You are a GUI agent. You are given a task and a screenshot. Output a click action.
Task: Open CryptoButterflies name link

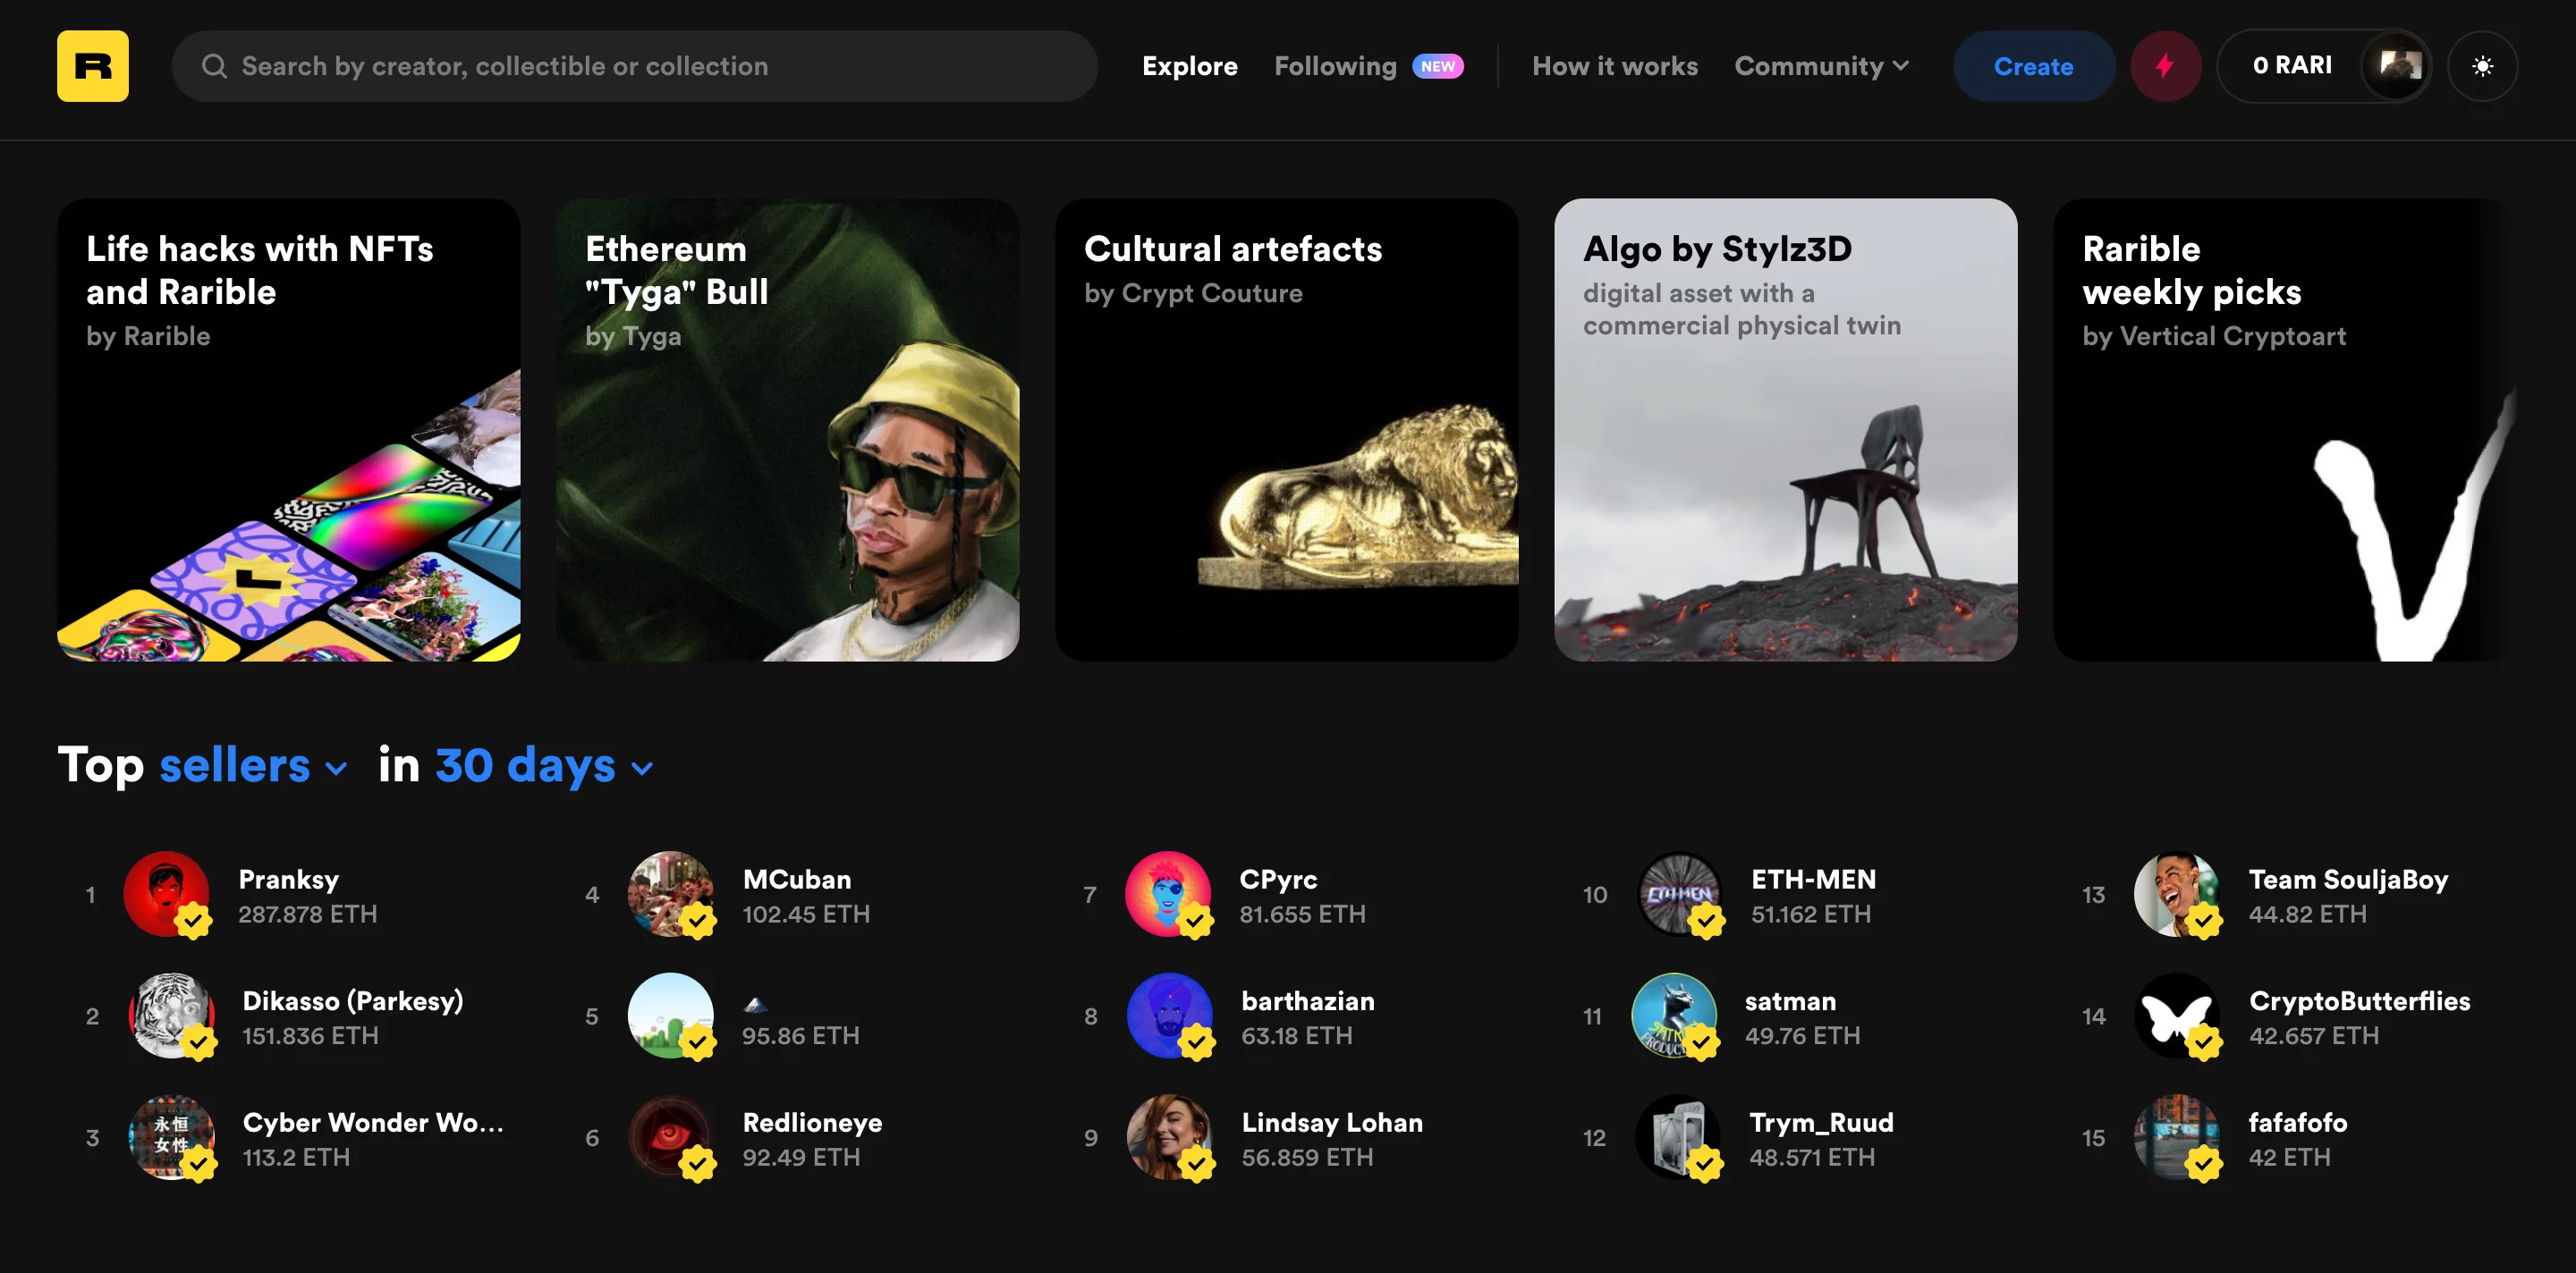(x=2359, y=1001)
